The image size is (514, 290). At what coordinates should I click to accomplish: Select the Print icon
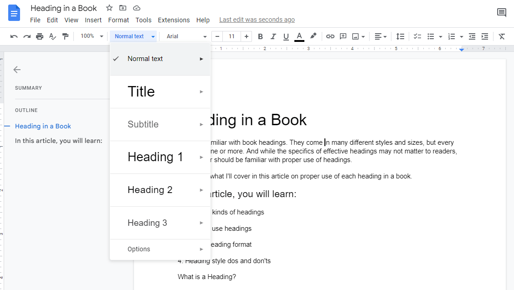(40, 36)
